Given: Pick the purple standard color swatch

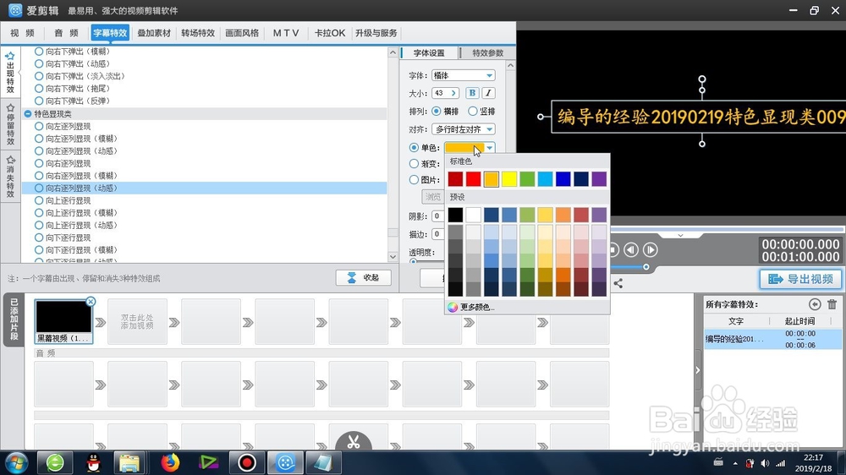Looking at the screenshot, I should (x=599, y=179).
